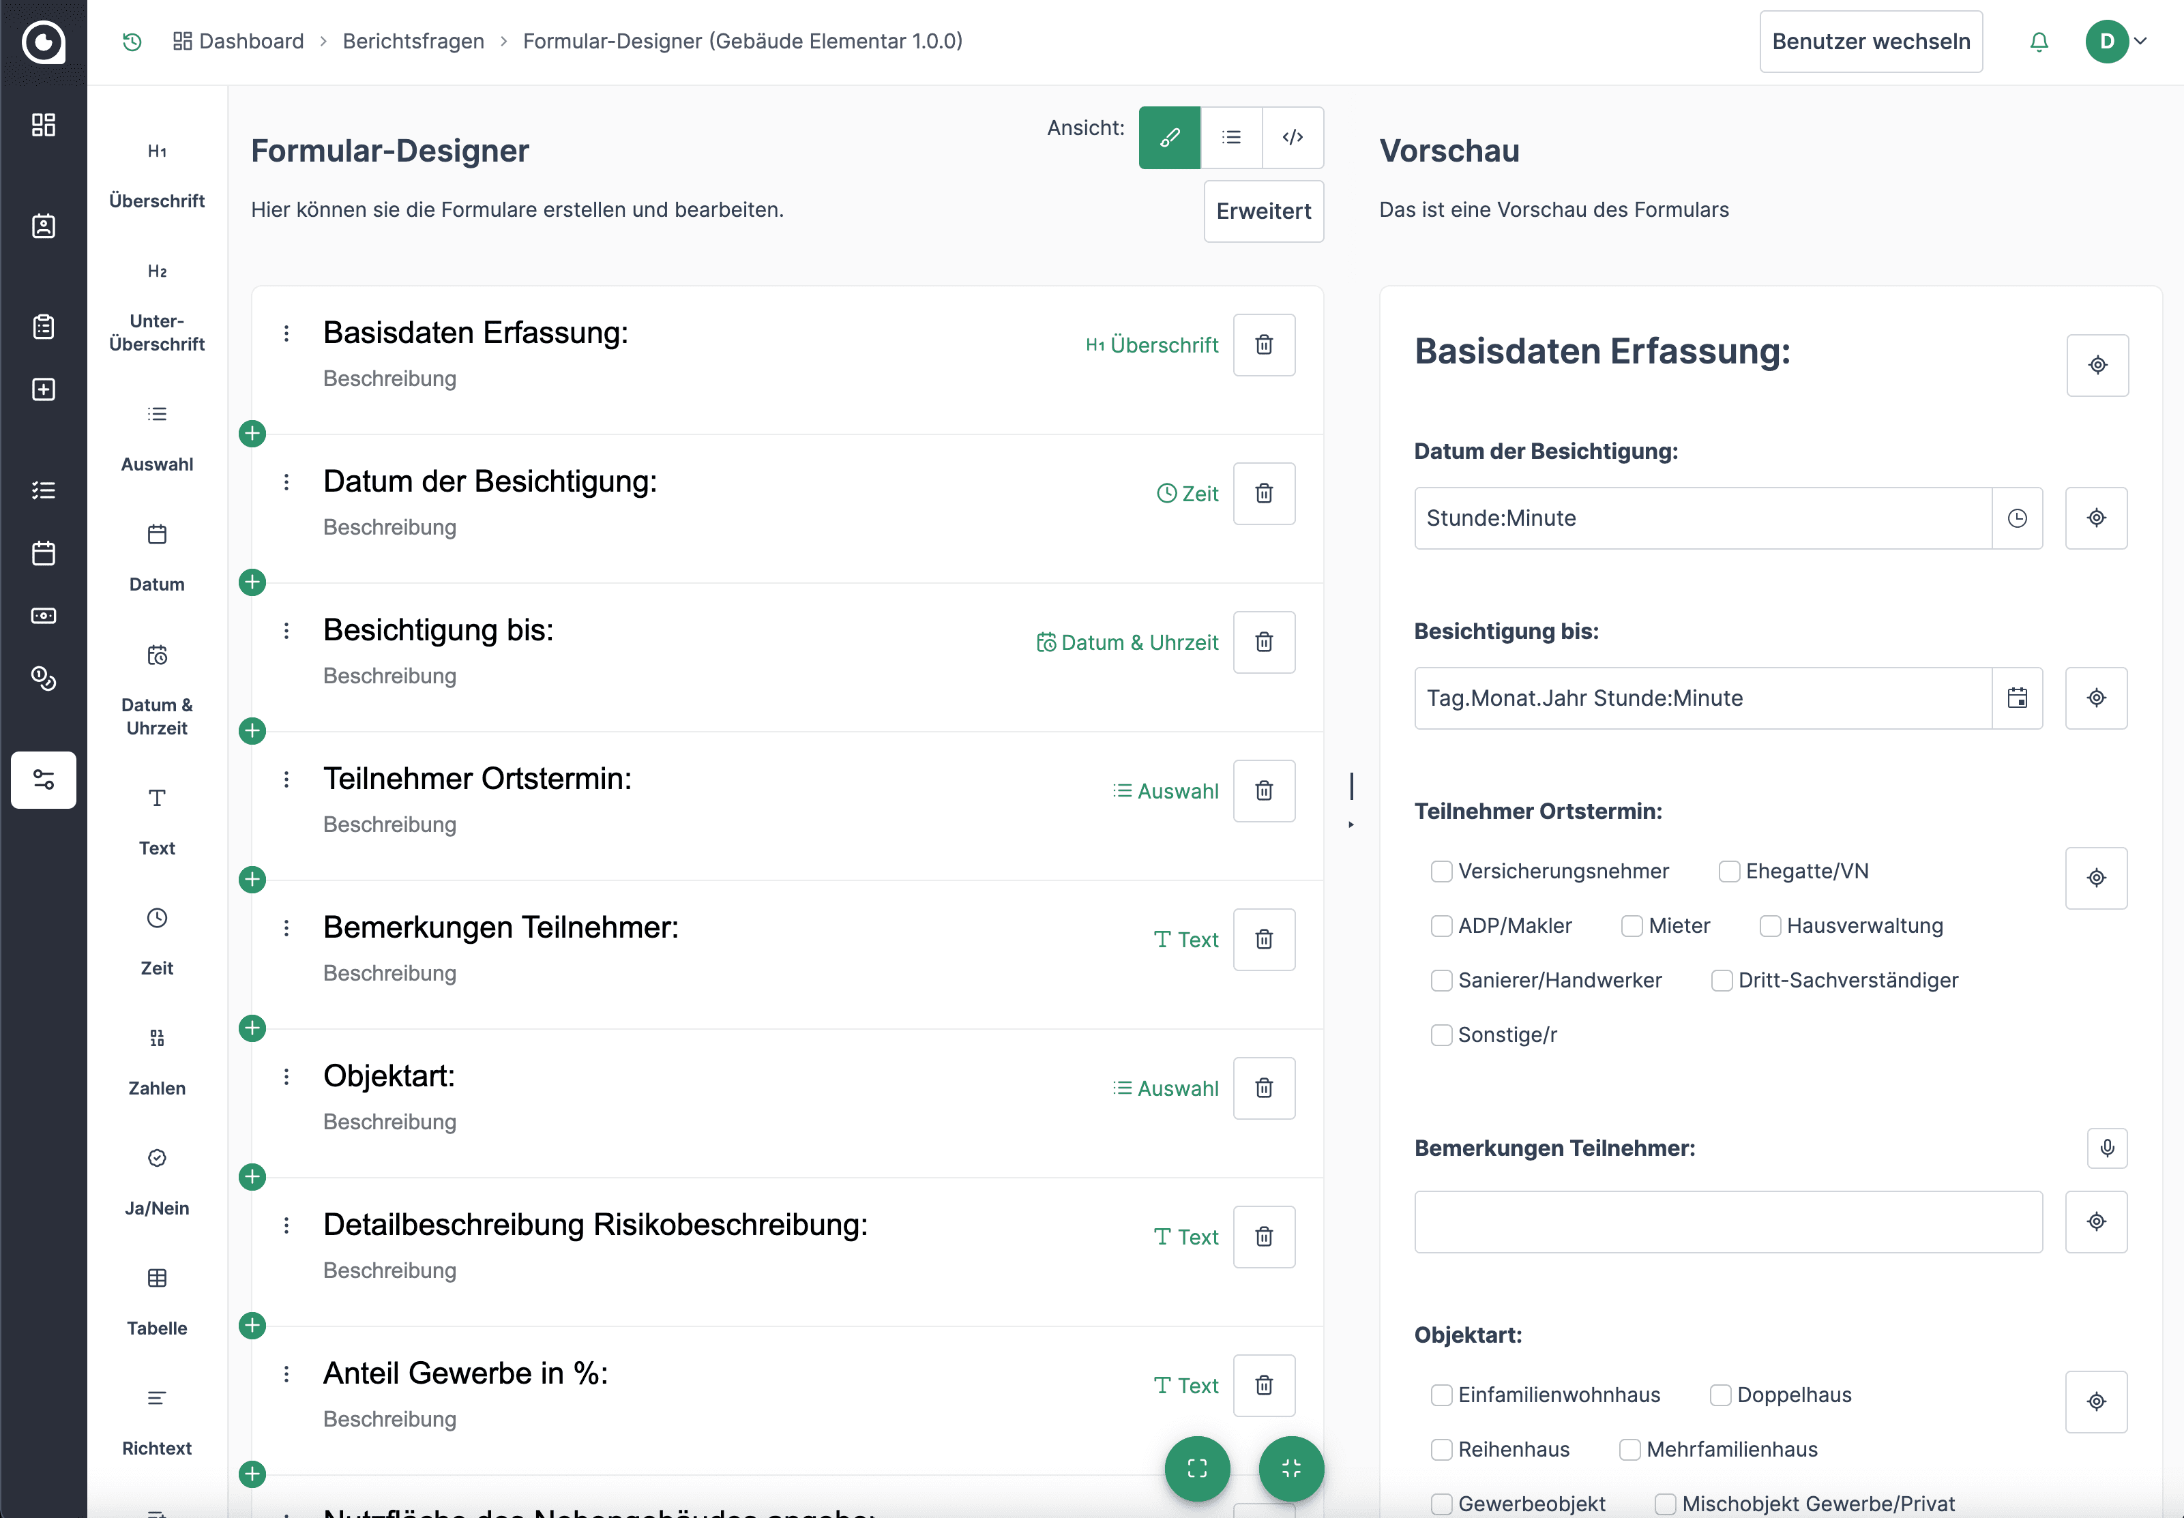Add Richtext element from palette
Image resolution: width=2184 pixels, height=1518 pixels.
[157, 1422]
